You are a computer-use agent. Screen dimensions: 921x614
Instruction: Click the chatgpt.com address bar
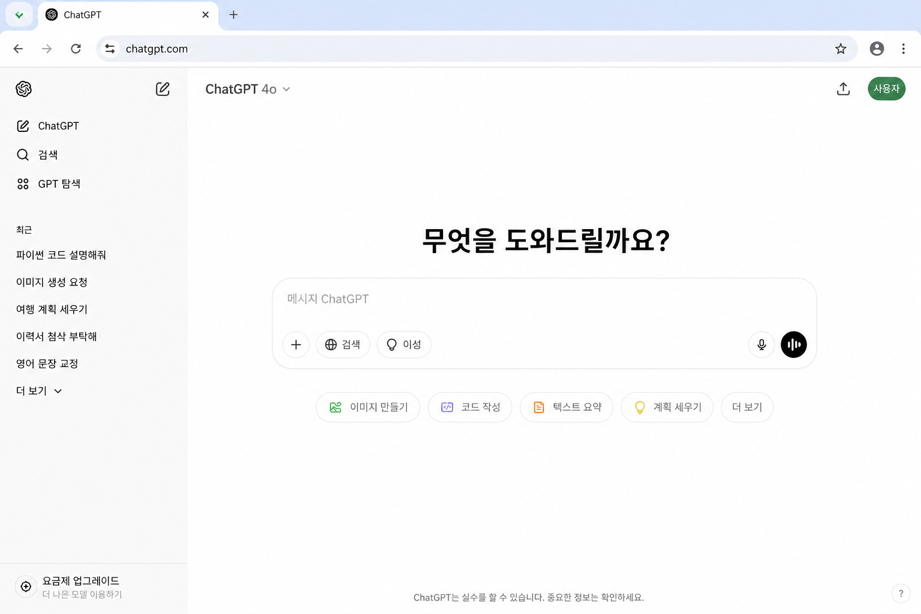pos(477,49)
